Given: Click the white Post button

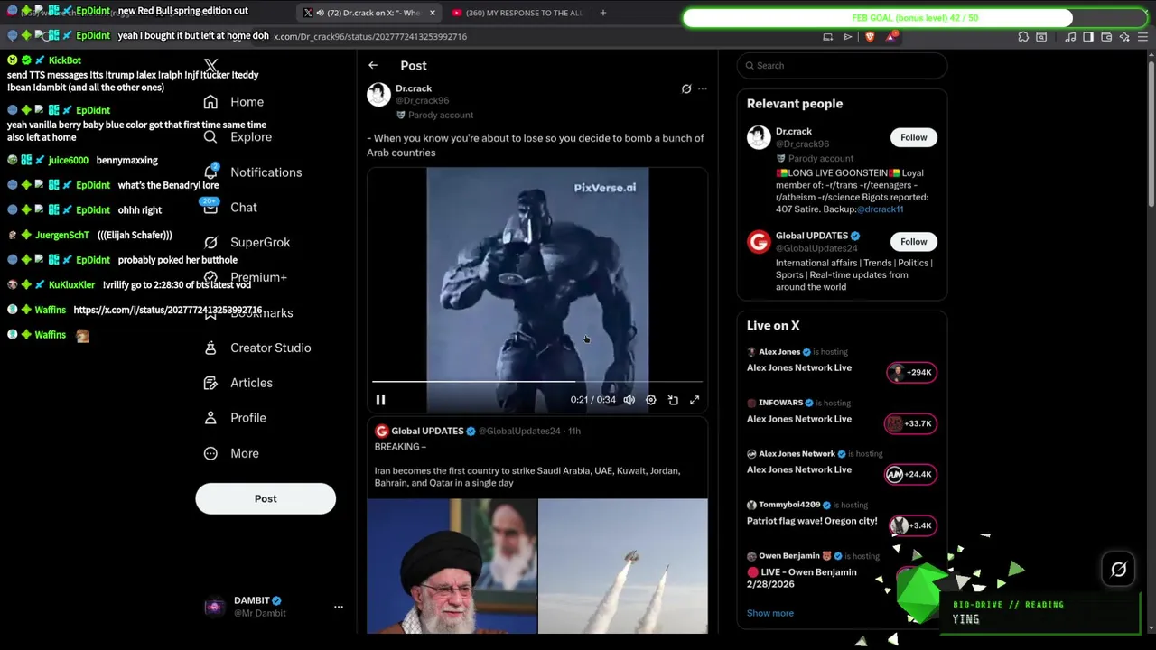Looking at the screenshot, I should point(266,498).
